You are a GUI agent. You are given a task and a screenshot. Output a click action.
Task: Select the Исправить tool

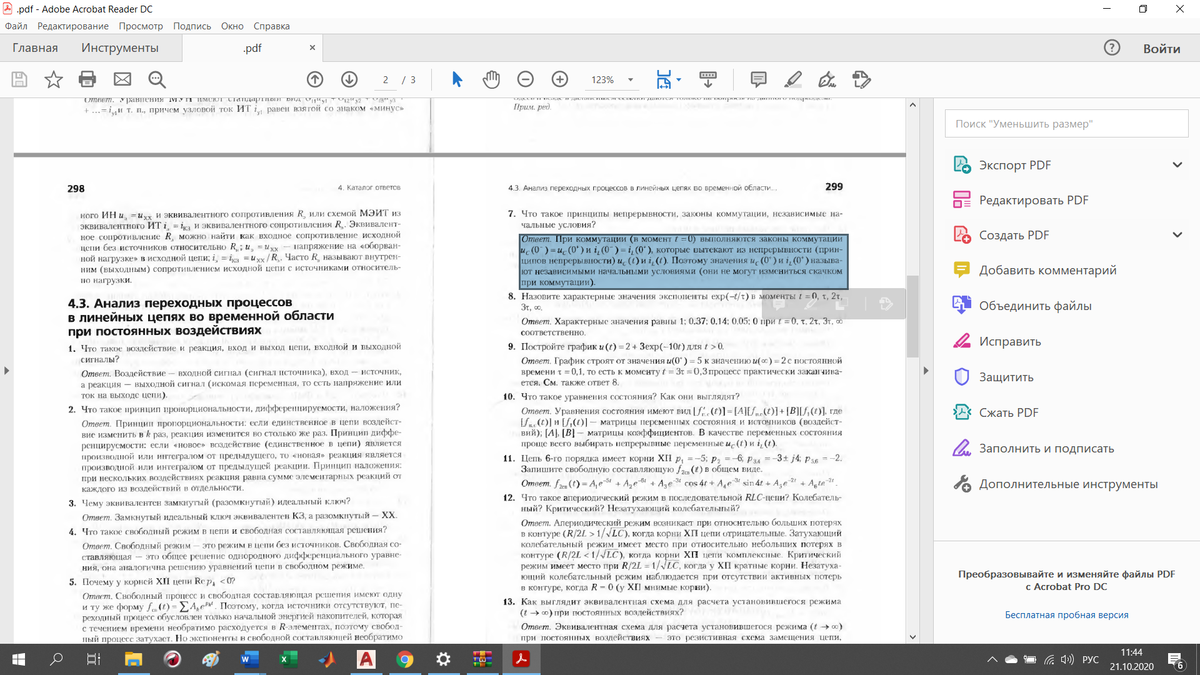tap(1010, 341)
